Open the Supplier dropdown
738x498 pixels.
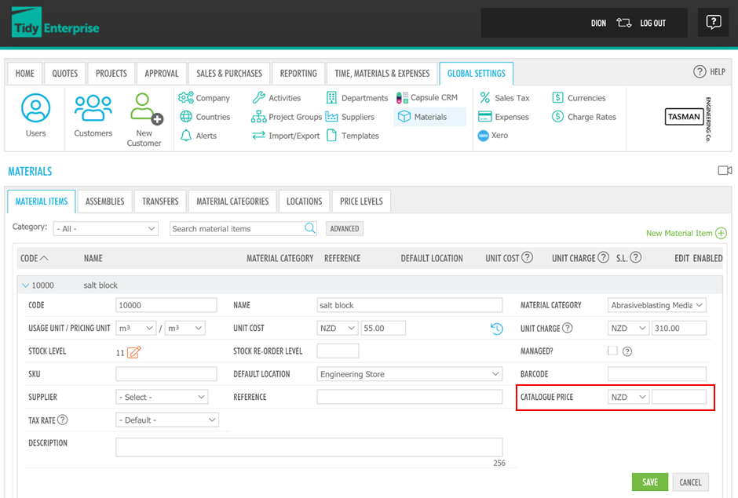click(162, 397)
